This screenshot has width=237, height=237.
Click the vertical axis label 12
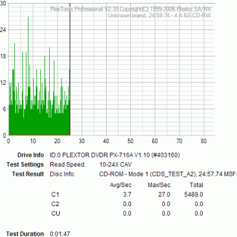[3, 83]
